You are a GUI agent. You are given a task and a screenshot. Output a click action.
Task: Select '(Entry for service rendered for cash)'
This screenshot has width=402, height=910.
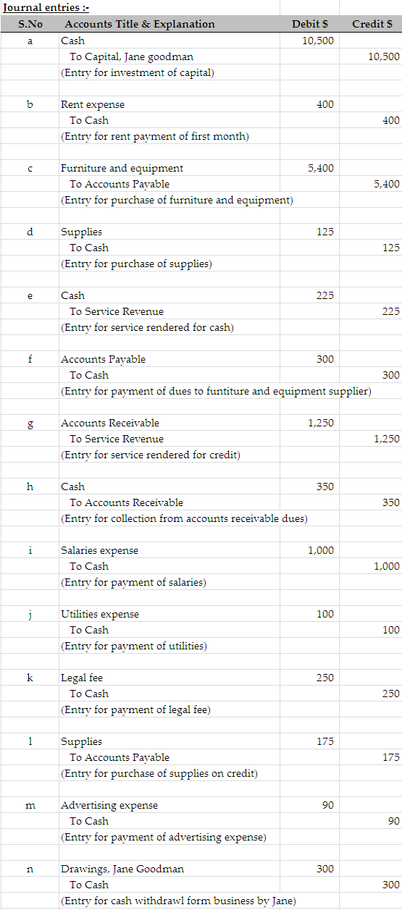[147, 327]
